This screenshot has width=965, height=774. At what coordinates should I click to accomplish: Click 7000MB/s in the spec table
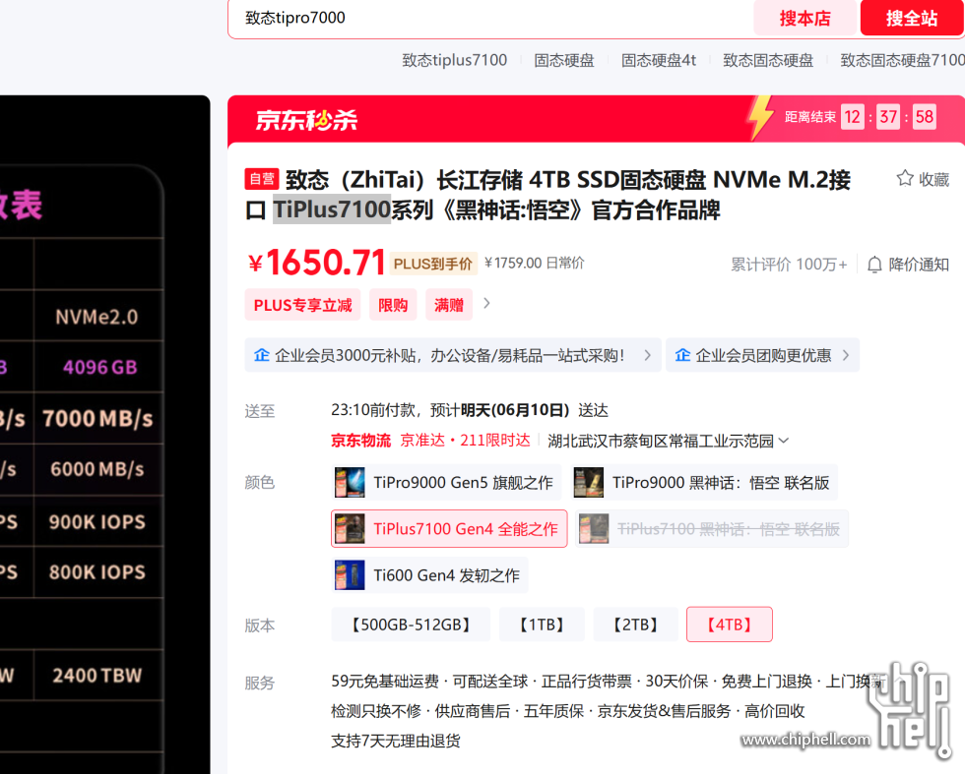tap(97, 419)
